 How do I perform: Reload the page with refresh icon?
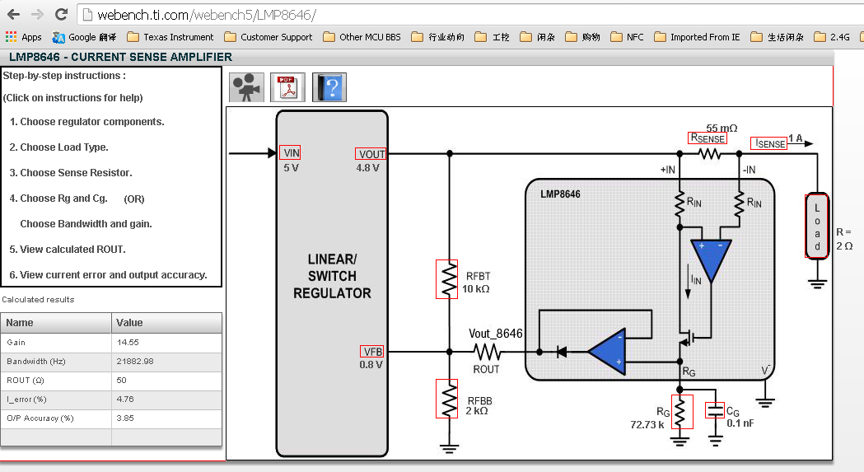(x=61, y=14)
